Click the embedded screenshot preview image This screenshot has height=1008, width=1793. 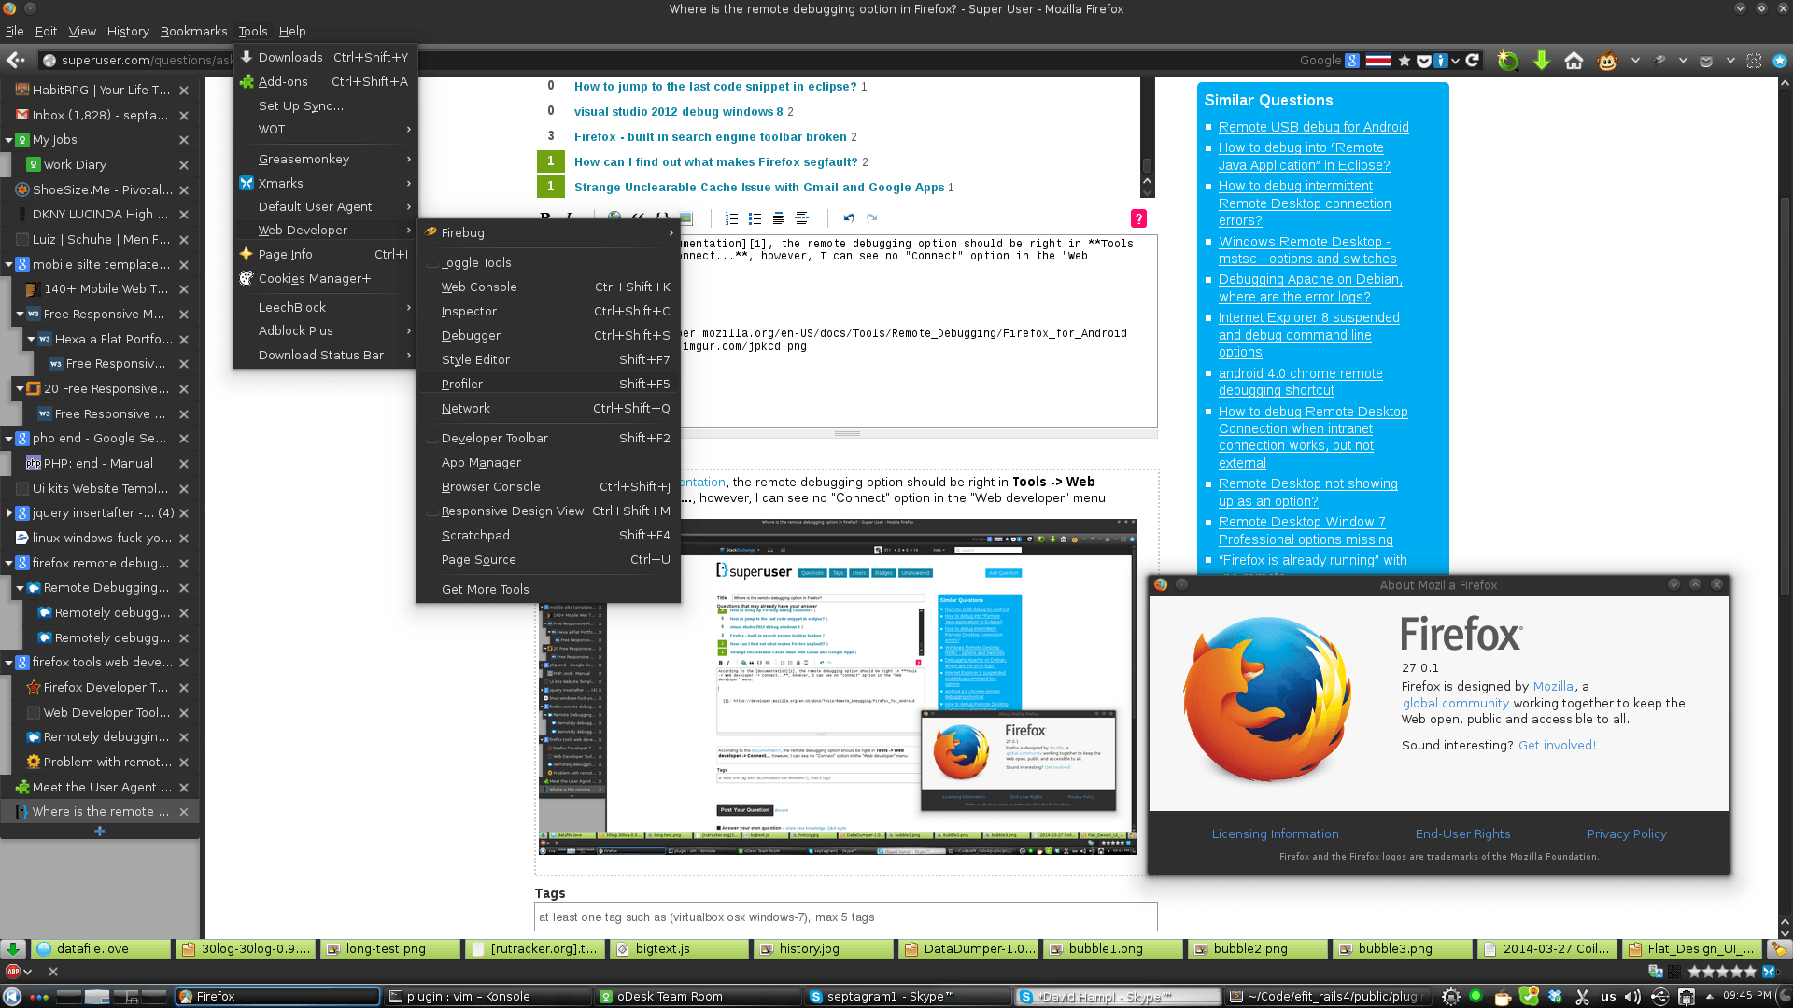(x=837, y=688)
